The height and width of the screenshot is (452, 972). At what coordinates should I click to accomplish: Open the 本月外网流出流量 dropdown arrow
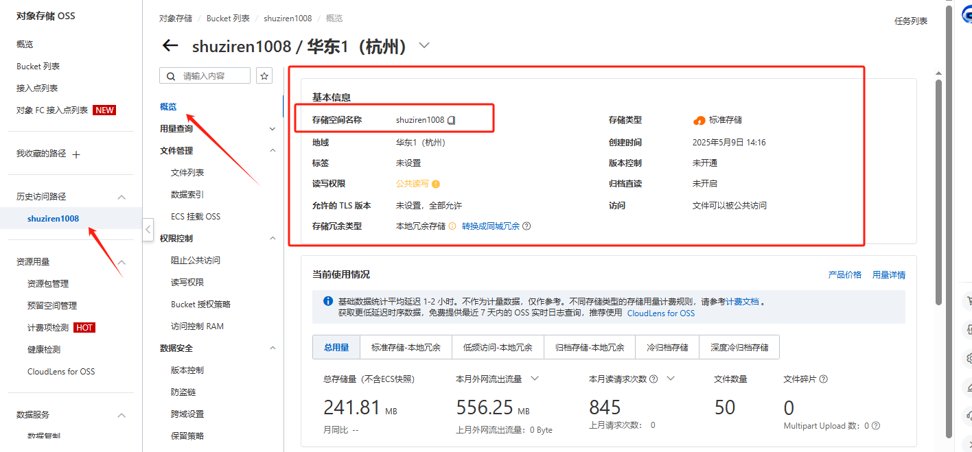tap(535, 379)
